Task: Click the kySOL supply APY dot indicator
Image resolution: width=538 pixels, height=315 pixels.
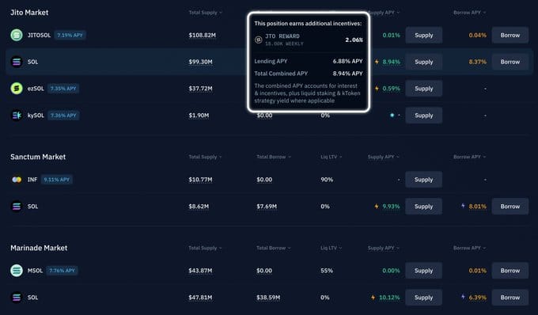Action: pyautogui.click(x=392, y=116)
